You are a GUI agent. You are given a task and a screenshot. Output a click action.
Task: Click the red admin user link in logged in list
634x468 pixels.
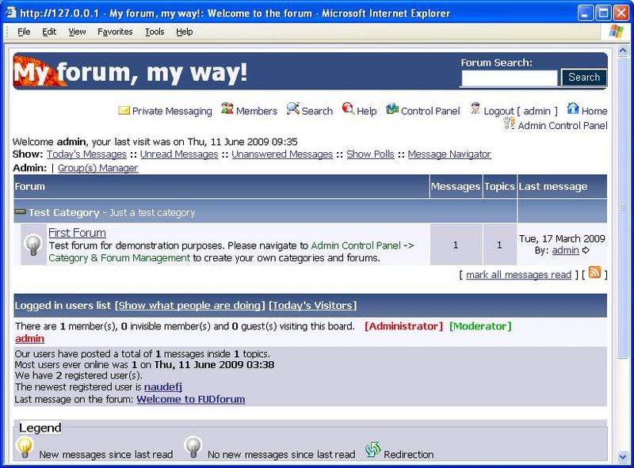(x=29, y=339)
